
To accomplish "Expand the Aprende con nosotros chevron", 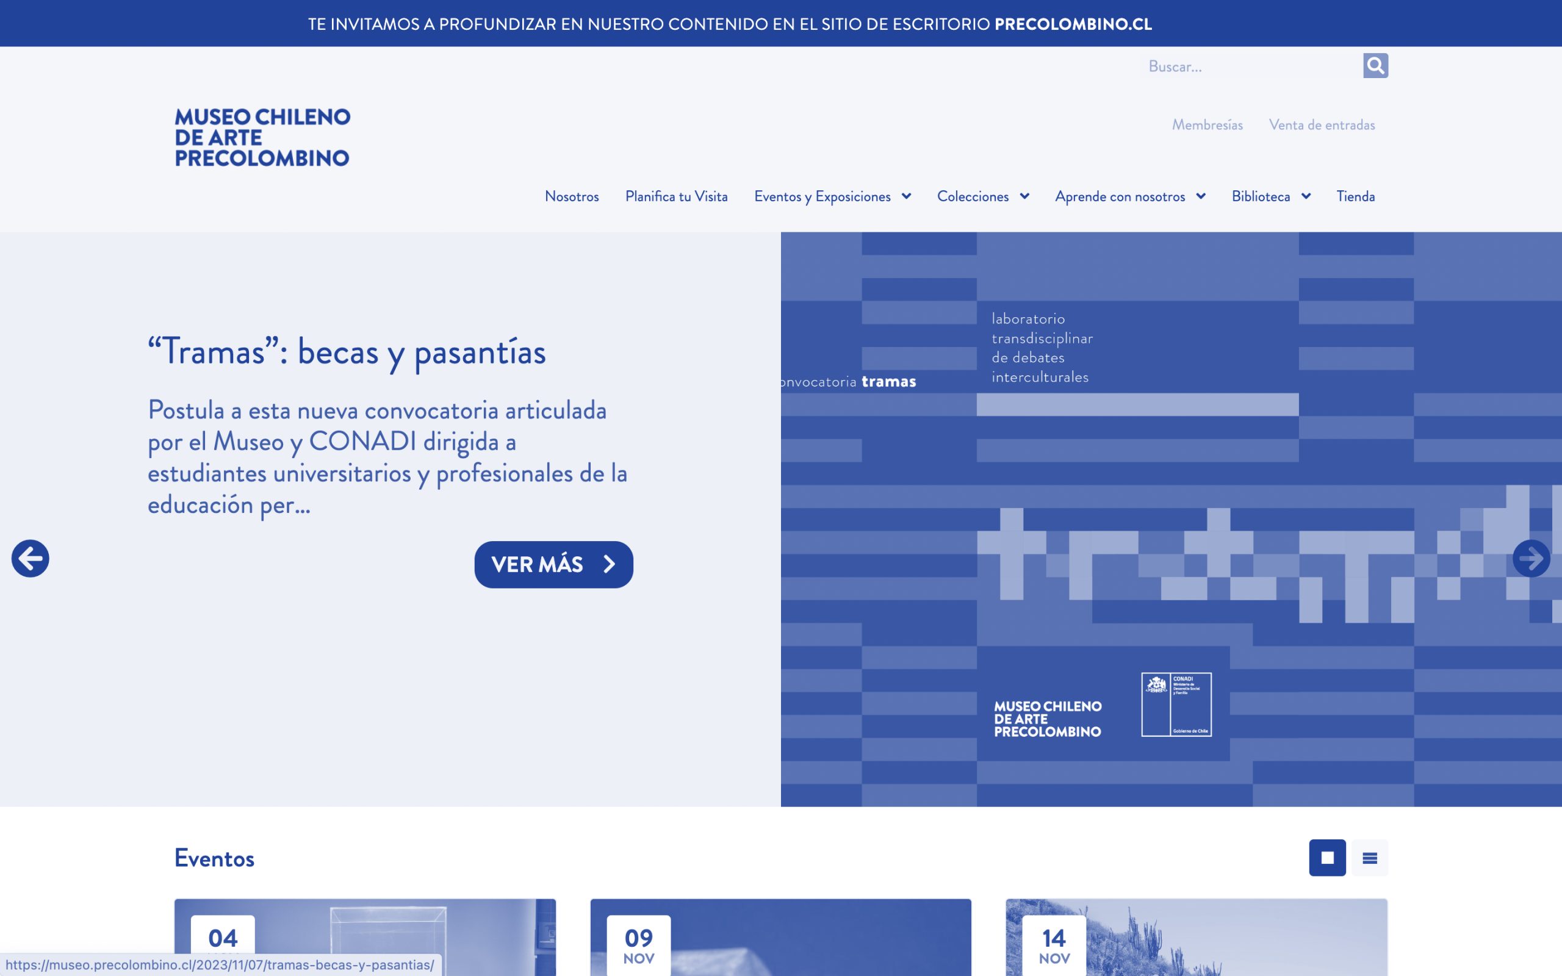I will [1201, 196].
